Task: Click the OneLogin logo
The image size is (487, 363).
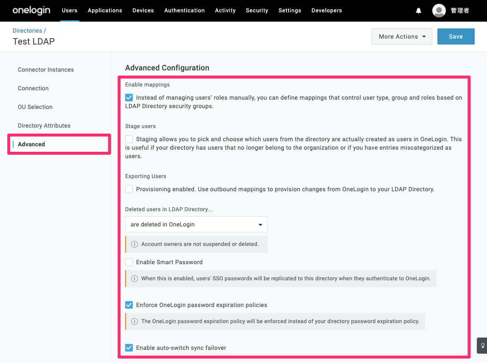Action: [31, 11]
